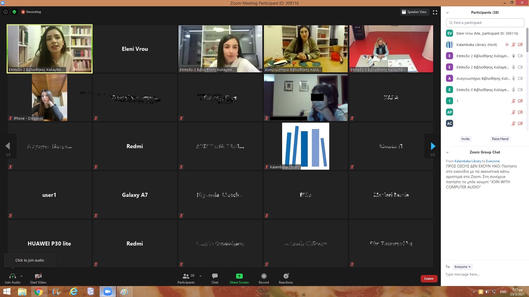Click the Join Audio headphone icon
This screenshot has width=529, height=297.
12,276
